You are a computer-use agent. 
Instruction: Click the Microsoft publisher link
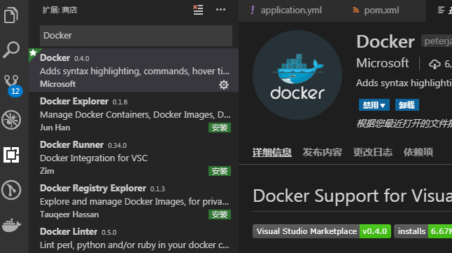tap(383, 63)
